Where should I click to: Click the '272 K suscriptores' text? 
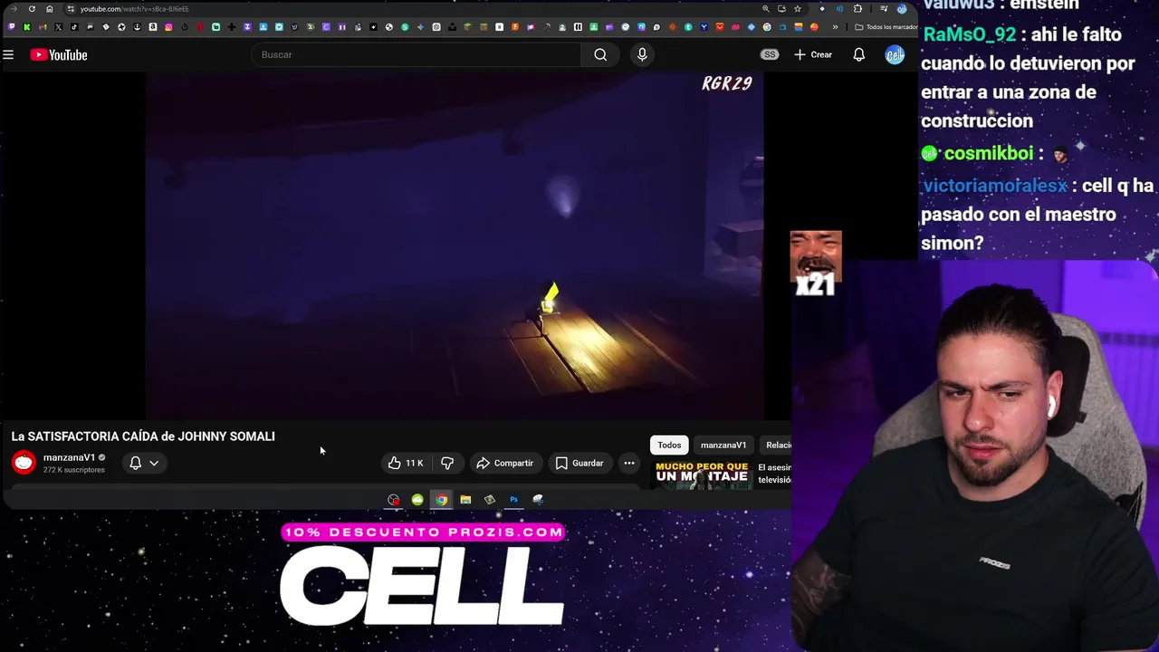74,470
